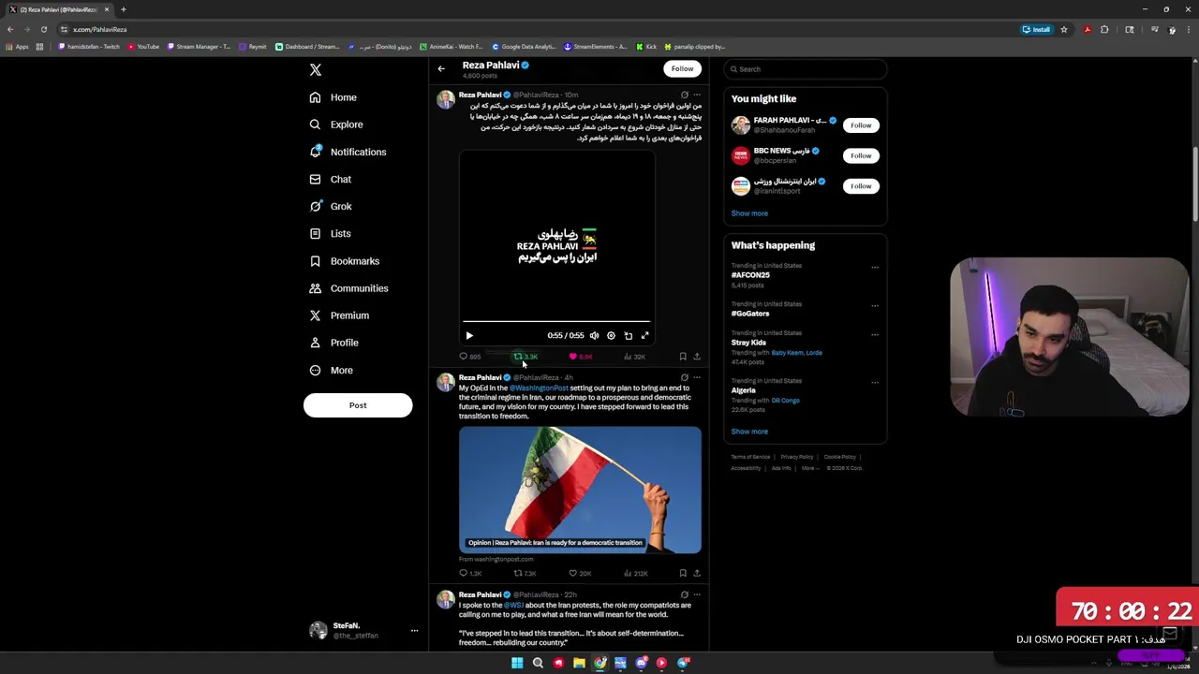Screen dimensions: 1199x674
Task: Open the Washington Post opinion article image
Action: coord(580,491)
